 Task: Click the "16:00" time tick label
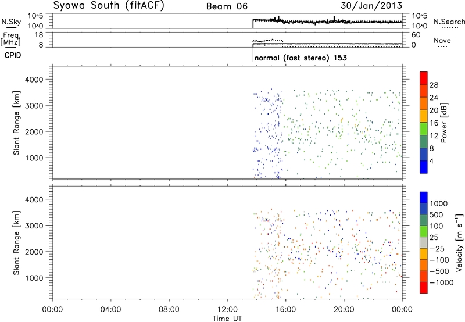(285, 310)
